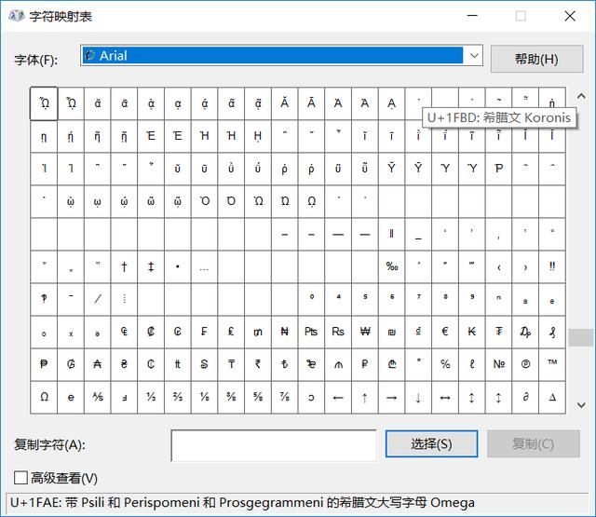Enable the 高级查看(V) advanced view checkbox
The width and height of the screenshot is (596, 517).
[20, 478]
